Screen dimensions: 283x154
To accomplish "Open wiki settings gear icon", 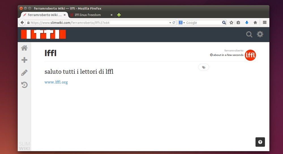I will pos(260,34).
